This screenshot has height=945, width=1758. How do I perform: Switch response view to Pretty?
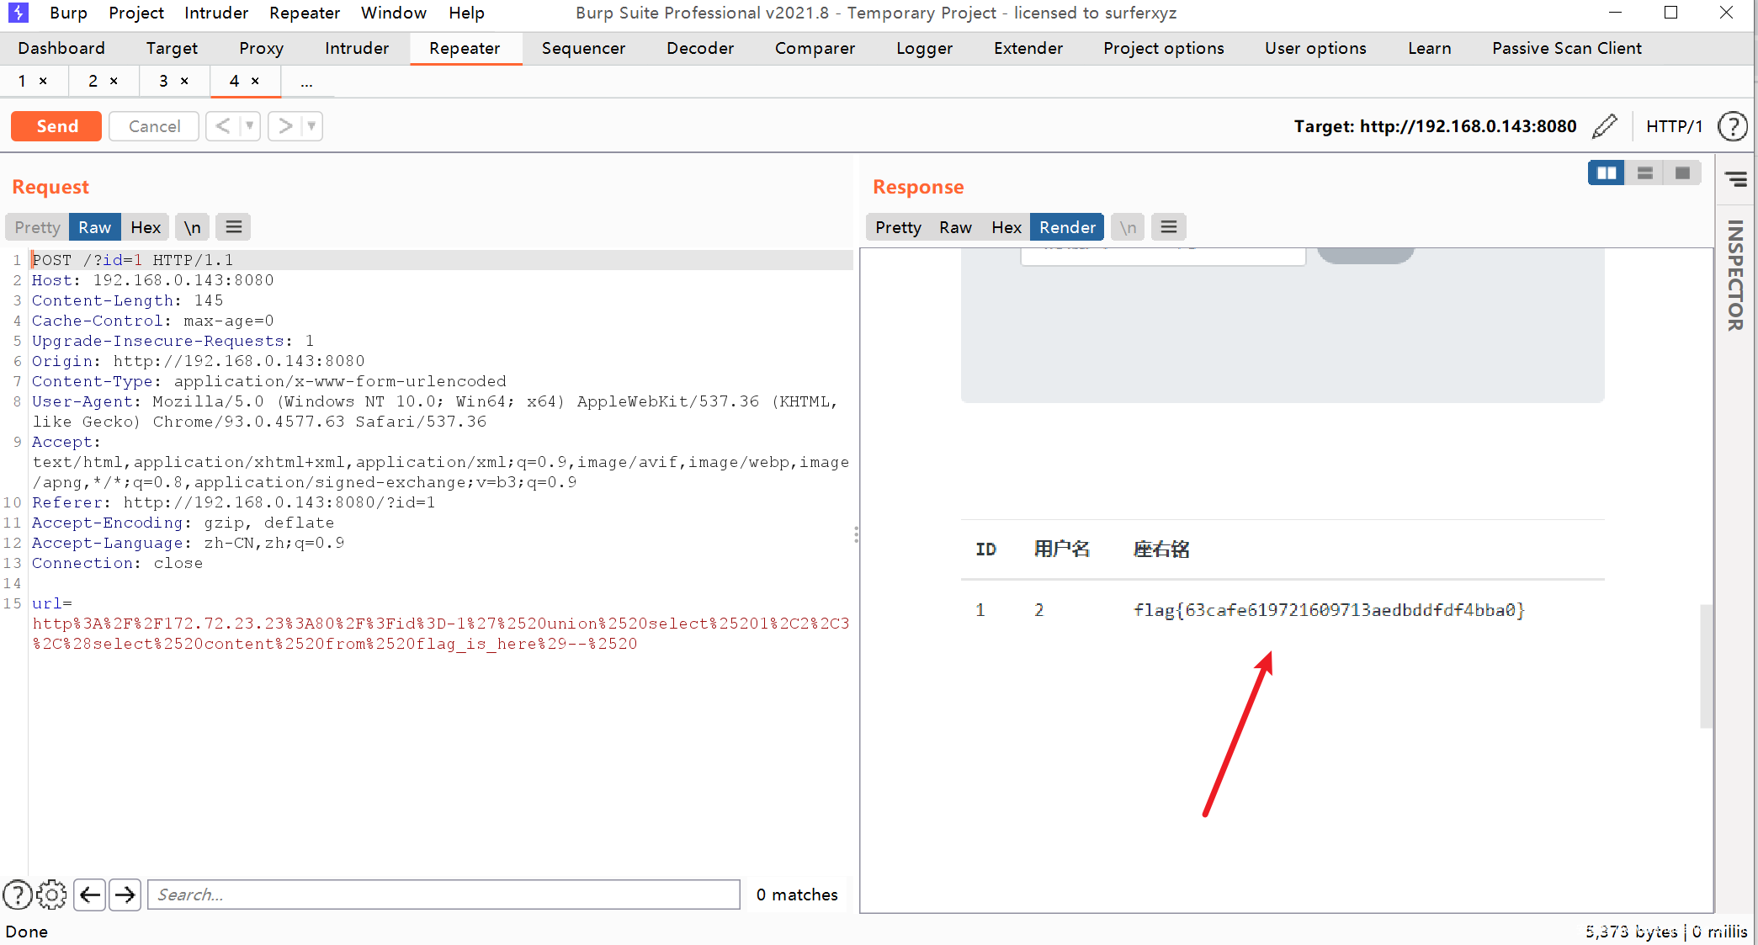point(897,227)
